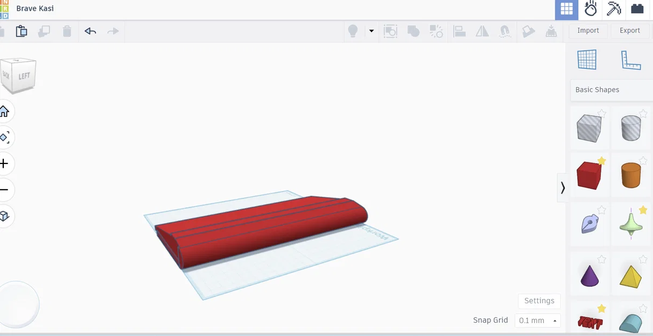Favorite the striped Cylinder hole shape star

643,113
